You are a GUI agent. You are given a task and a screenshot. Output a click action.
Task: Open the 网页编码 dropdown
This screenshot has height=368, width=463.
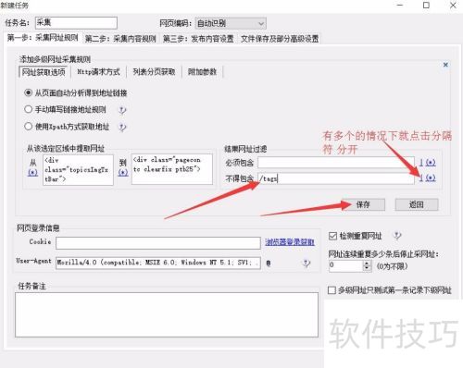tap(231, 23)
